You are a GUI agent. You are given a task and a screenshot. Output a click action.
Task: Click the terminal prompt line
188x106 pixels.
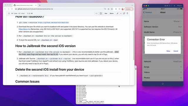pyautogui.click(x=90, y=103)
